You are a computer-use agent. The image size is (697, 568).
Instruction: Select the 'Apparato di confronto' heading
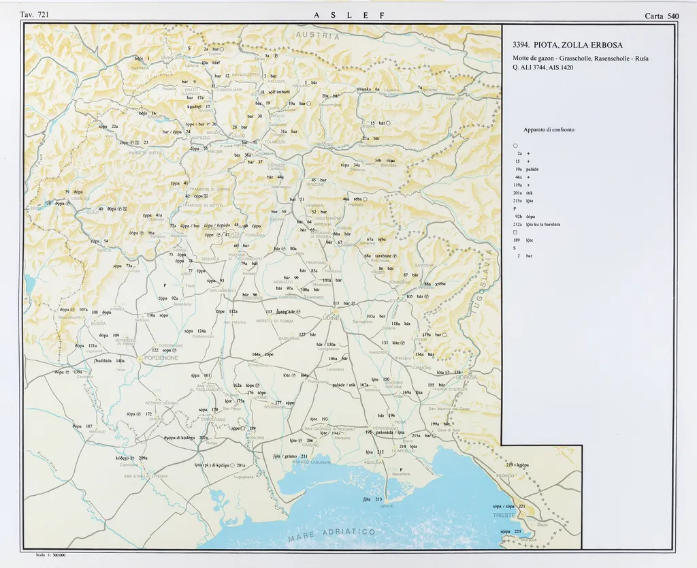(549, 129)
